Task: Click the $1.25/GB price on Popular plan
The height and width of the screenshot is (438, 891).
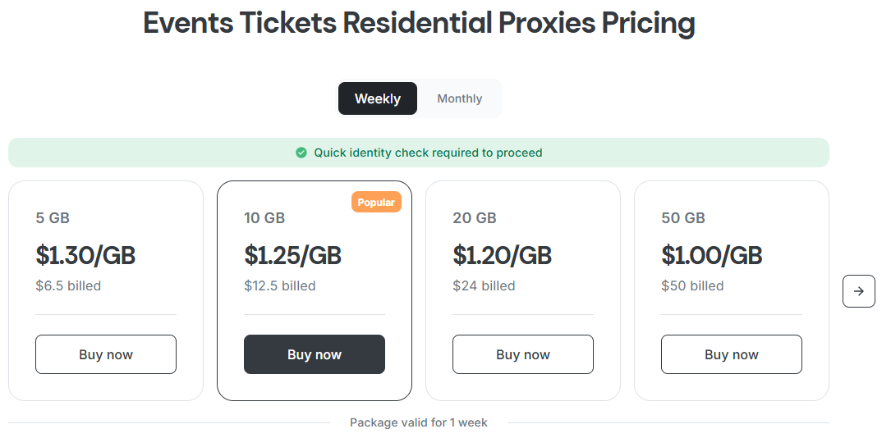Action: (292, 255)
